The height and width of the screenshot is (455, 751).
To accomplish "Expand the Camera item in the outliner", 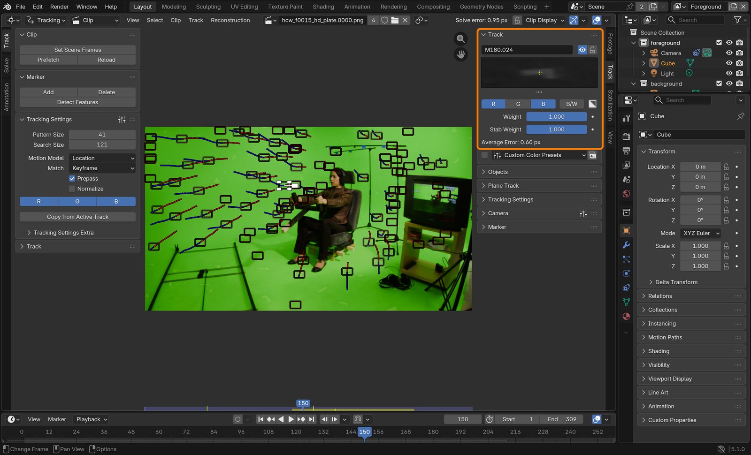I will tap(644, 53).
